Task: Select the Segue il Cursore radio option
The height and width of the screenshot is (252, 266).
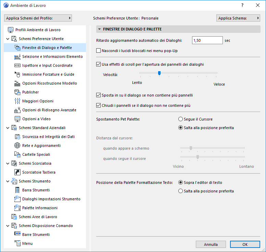Action: pos(181,119)
